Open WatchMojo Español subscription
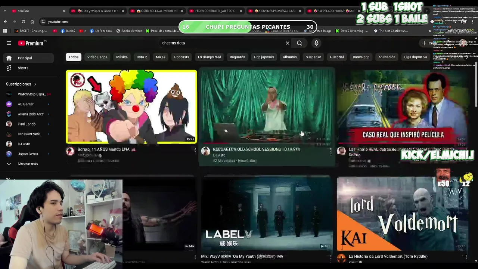This screenshot has width=478, height=269. pyautogui.click(x=29, y=94)
